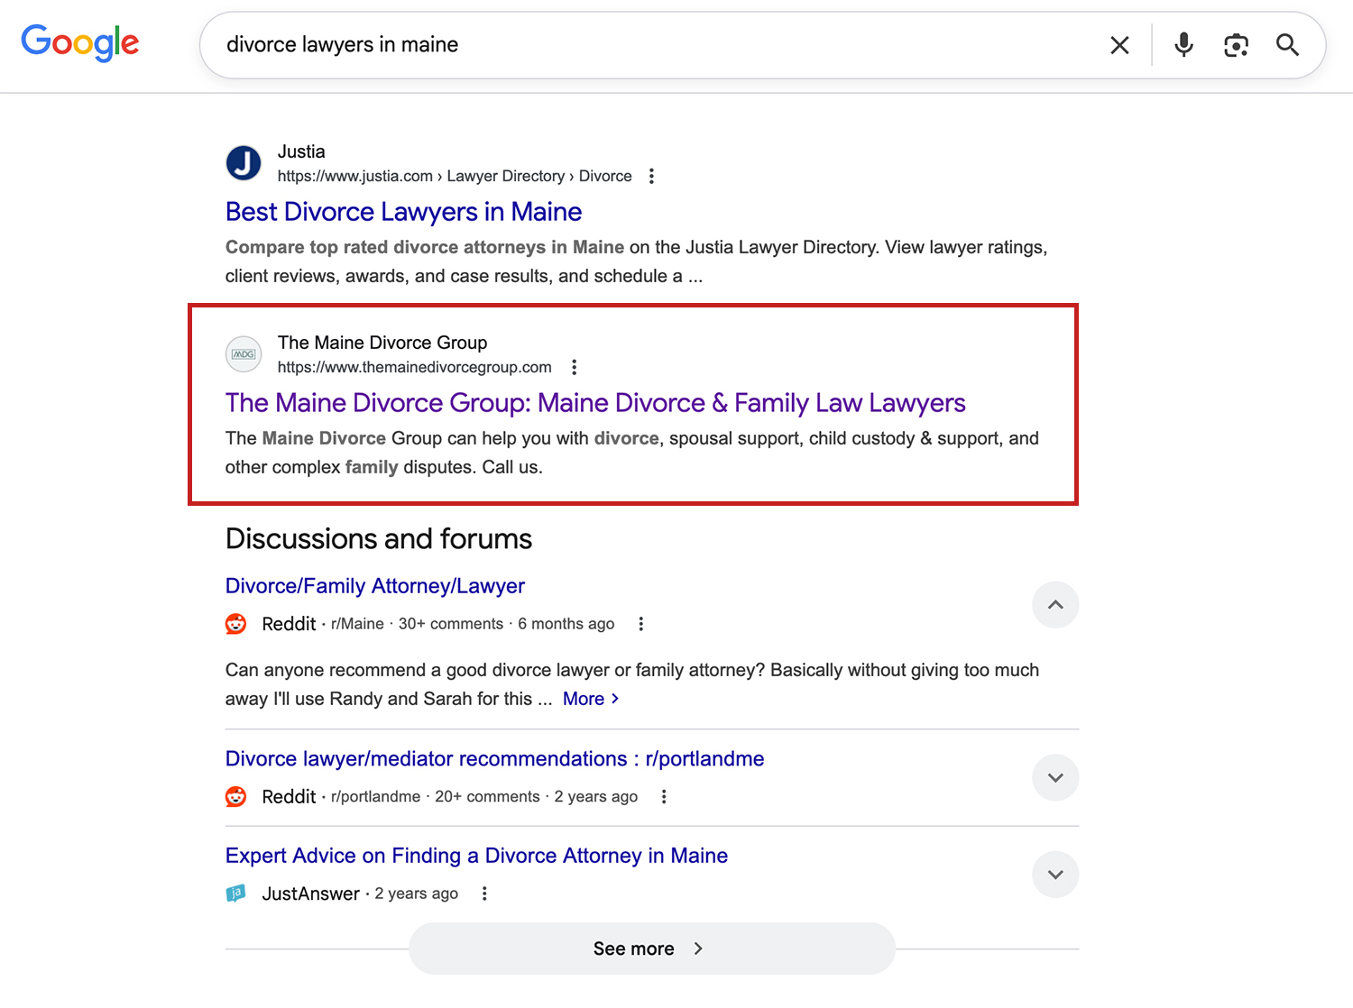Clear the search query with X icon
Image resolution: width=1353 pixels, height=1008 pixels.
[x=1119, y=45]
